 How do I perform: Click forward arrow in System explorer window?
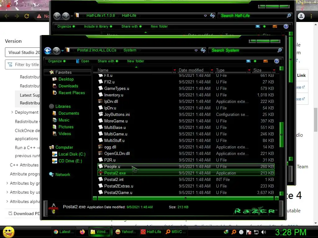point(57,51)
